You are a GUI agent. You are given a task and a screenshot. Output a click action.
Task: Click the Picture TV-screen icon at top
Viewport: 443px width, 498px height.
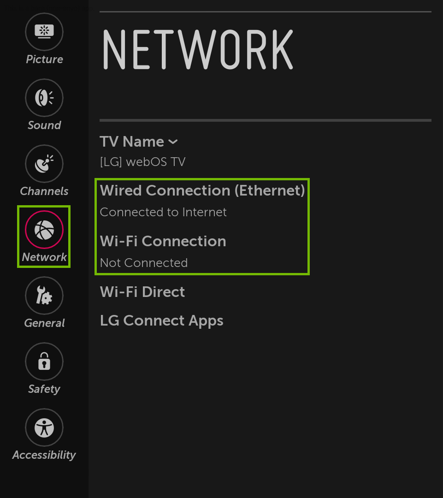coord(44,32)
